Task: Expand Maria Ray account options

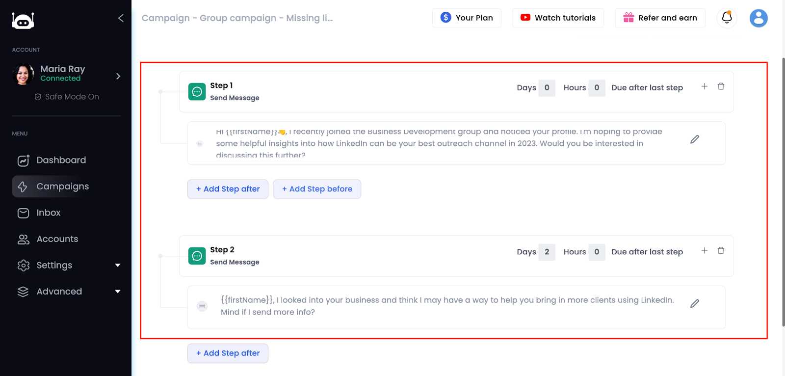Action: pos(118,76)
